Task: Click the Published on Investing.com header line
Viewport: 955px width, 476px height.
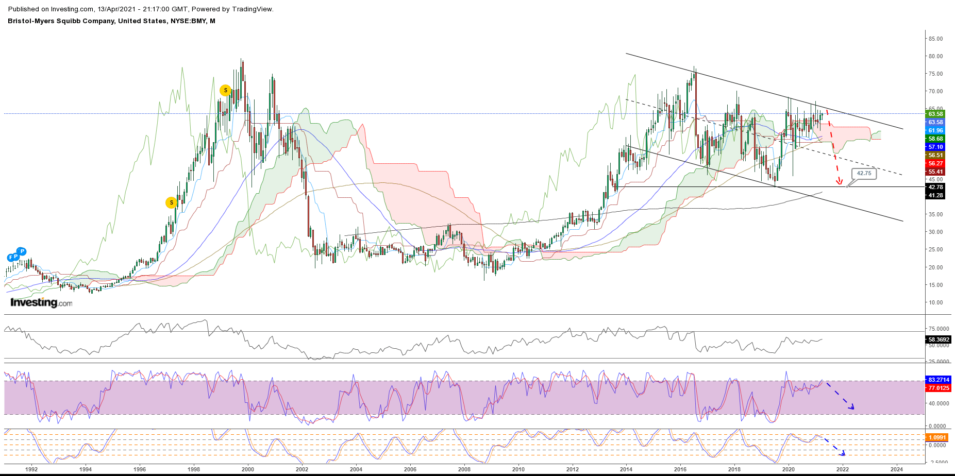Action: click(141, 9)
